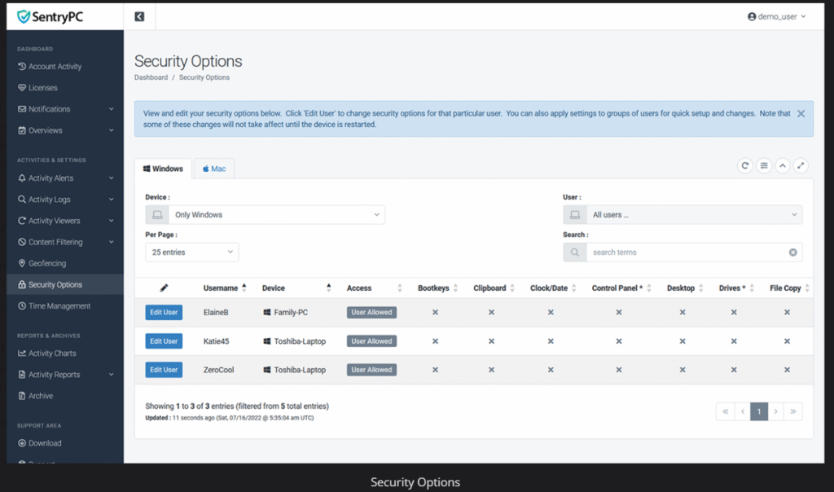
Task: Open the column settings list icon
Action: 763,165
